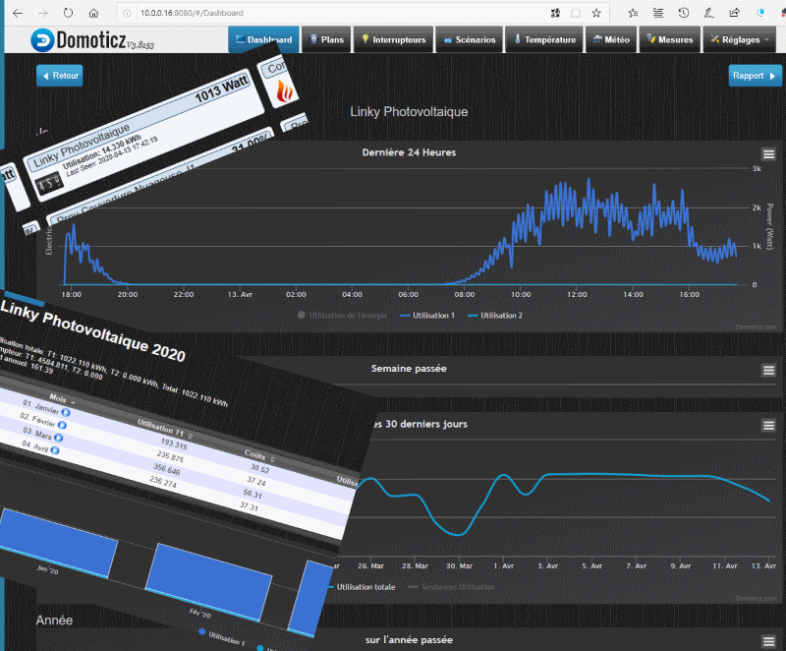The height and width of the screenshot is (651, 786).
Task: Switch to Interrupteurs tab
Action: 394,39
